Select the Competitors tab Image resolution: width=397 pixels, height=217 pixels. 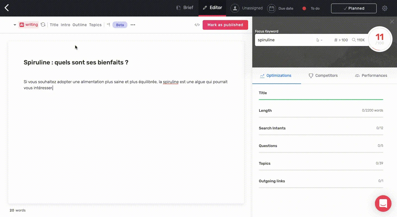(323, 75)
